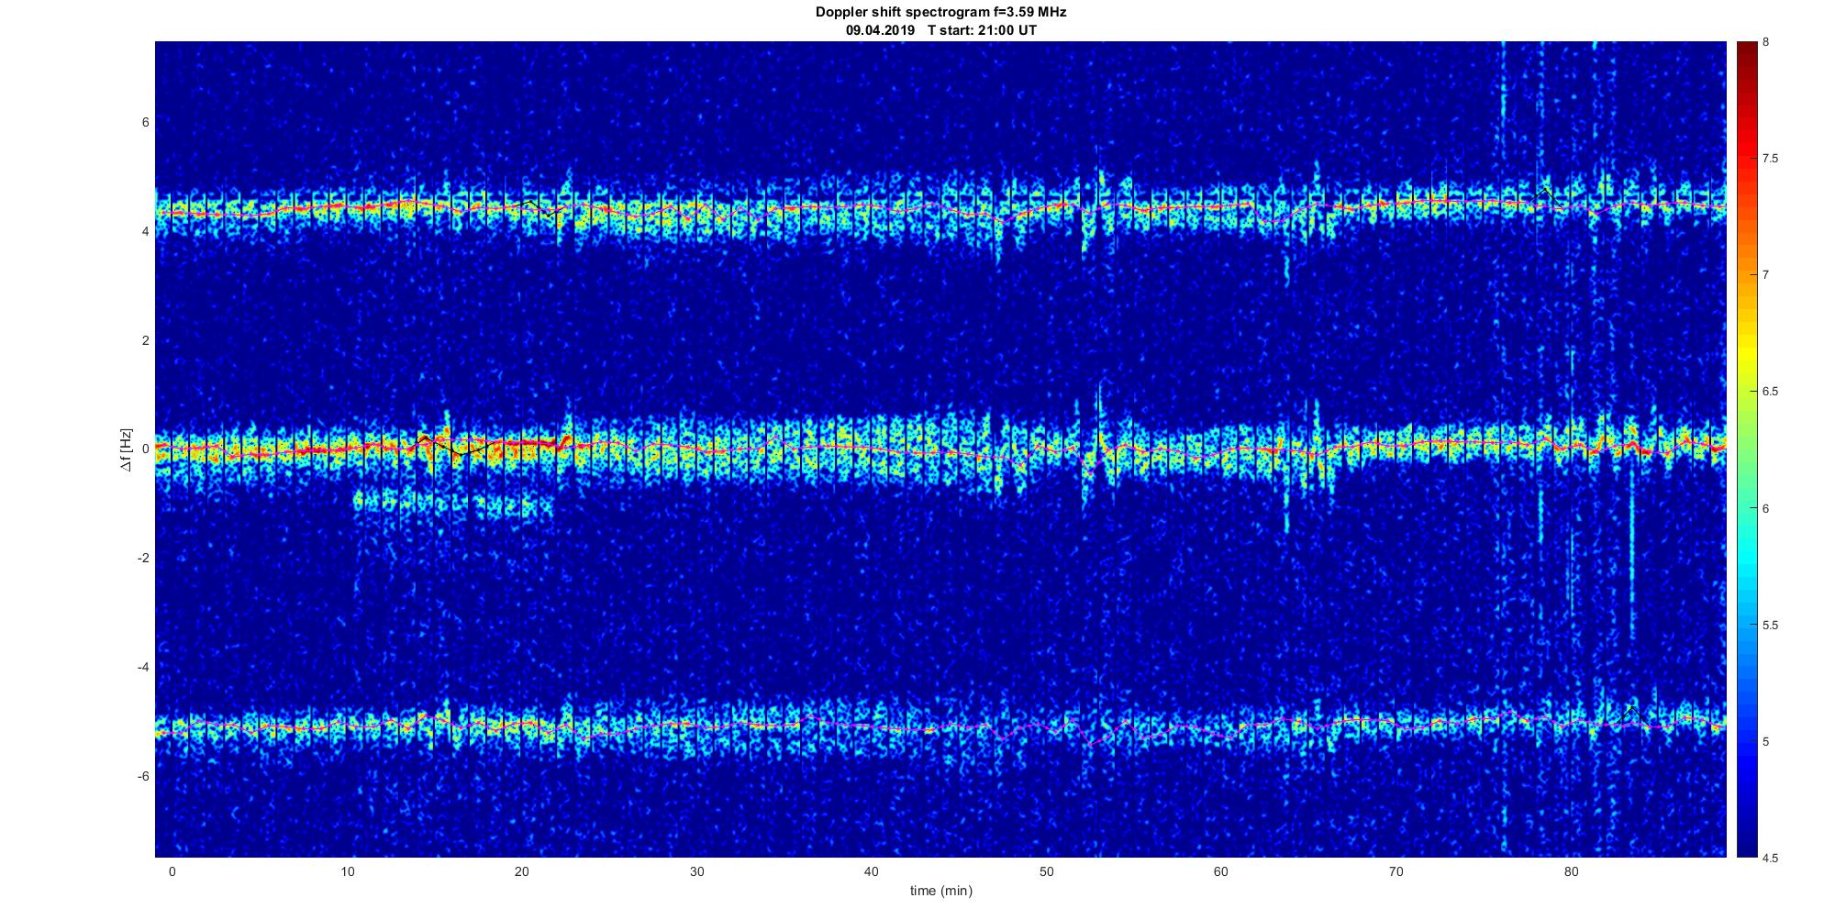Click colorbar tick label '6.5'

[x=1770, y=392]
